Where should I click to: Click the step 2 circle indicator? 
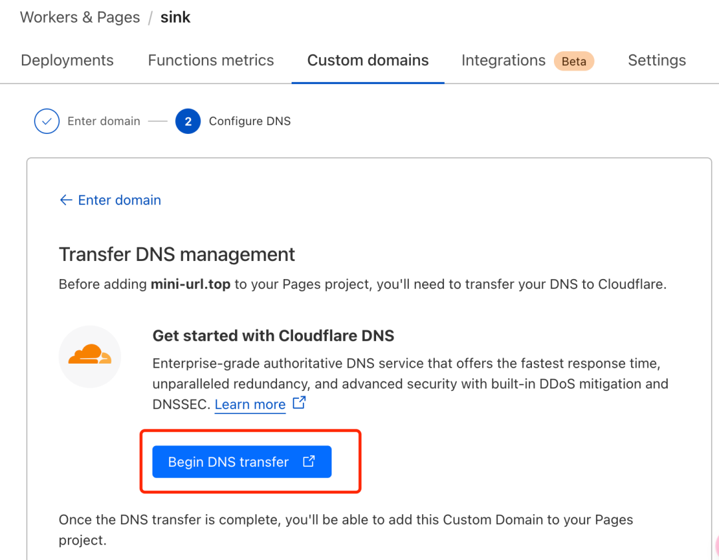pos(188,121)
